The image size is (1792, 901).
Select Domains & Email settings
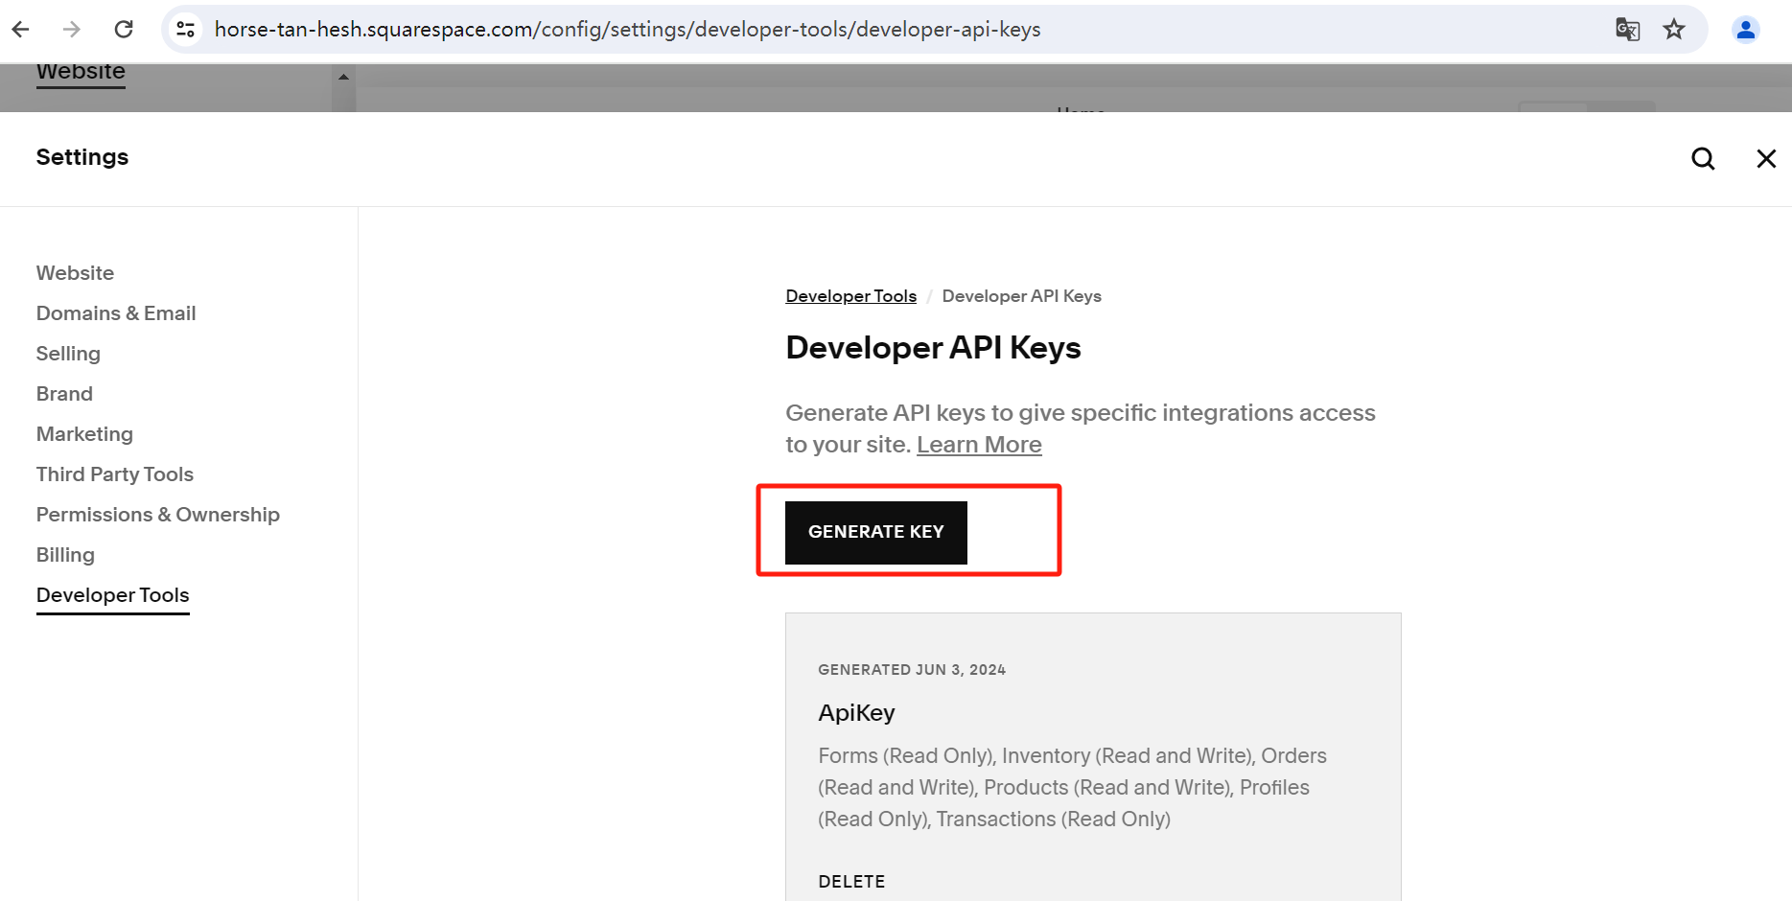tap(115, 313)
